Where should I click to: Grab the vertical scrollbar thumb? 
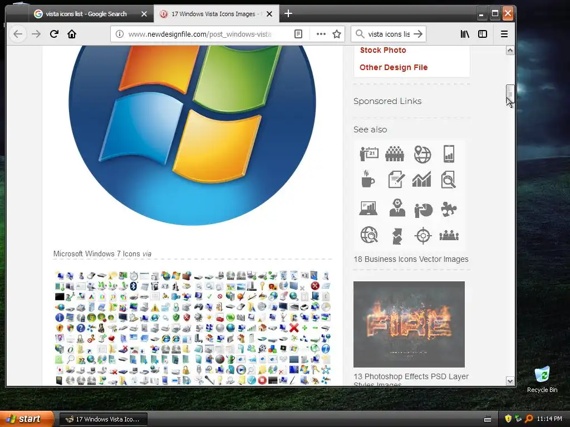(510, 94)
